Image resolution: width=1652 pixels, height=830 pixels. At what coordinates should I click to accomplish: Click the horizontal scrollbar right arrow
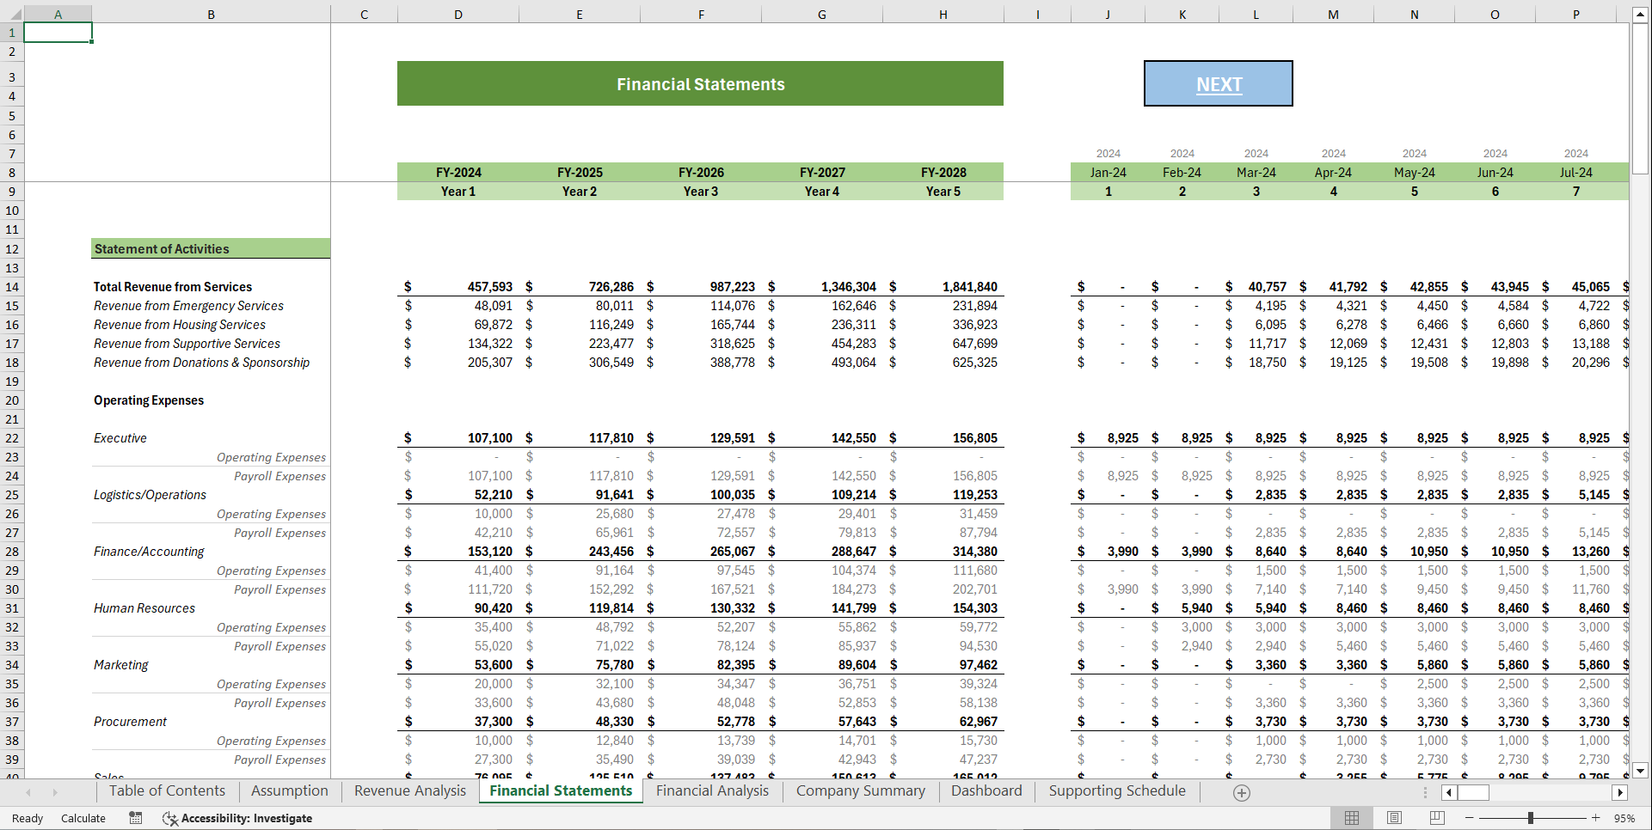tap(1620, 792)
